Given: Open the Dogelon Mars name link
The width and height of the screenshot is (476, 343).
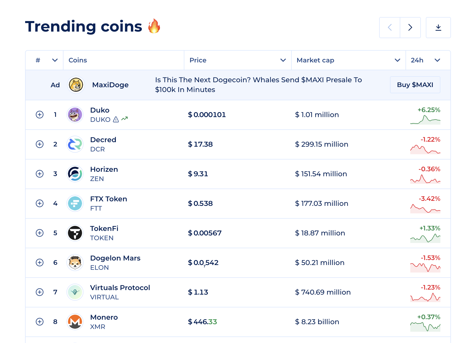Looking at the screenshot, I should pos(115,258).
